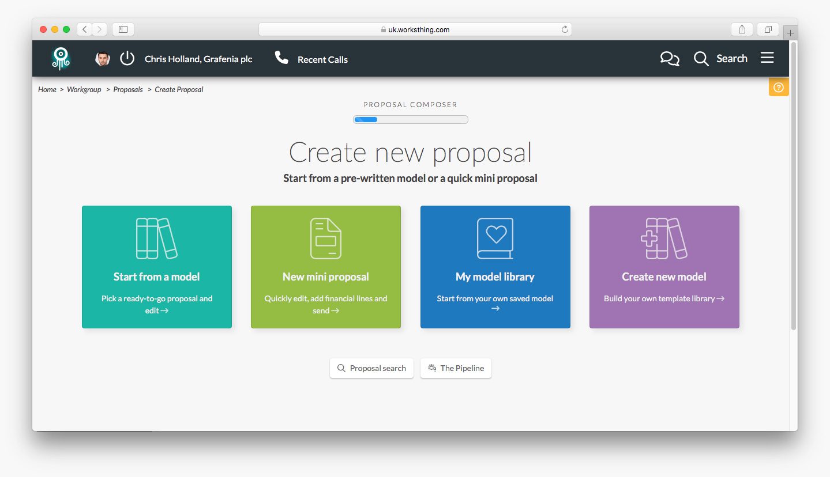Open the Proposal search button
830x477 pixels.
[371, 368]
